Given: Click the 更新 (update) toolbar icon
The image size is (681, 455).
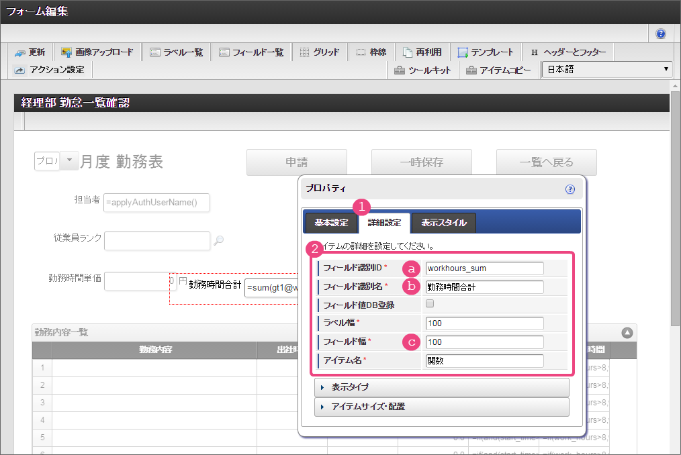Looking at the screenshot, I should (x=30, y=52).
